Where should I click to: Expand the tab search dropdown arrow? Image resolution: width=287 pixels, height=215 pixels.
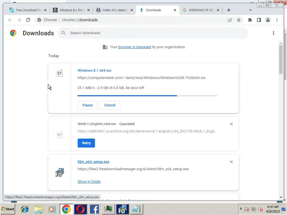251,10
